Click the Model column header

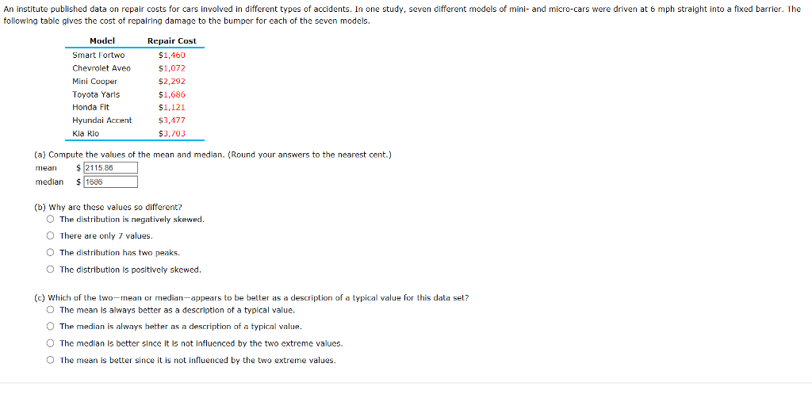pos(102,41)
